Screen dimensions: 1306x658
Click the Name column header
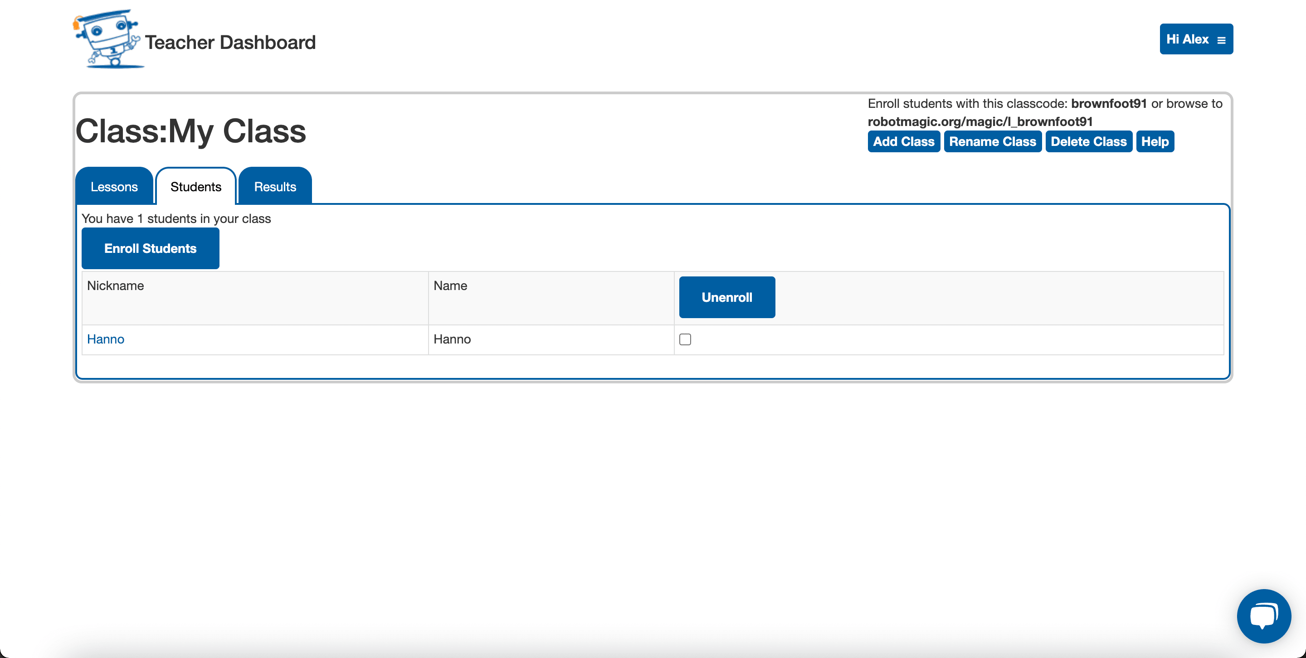[450, 285]
